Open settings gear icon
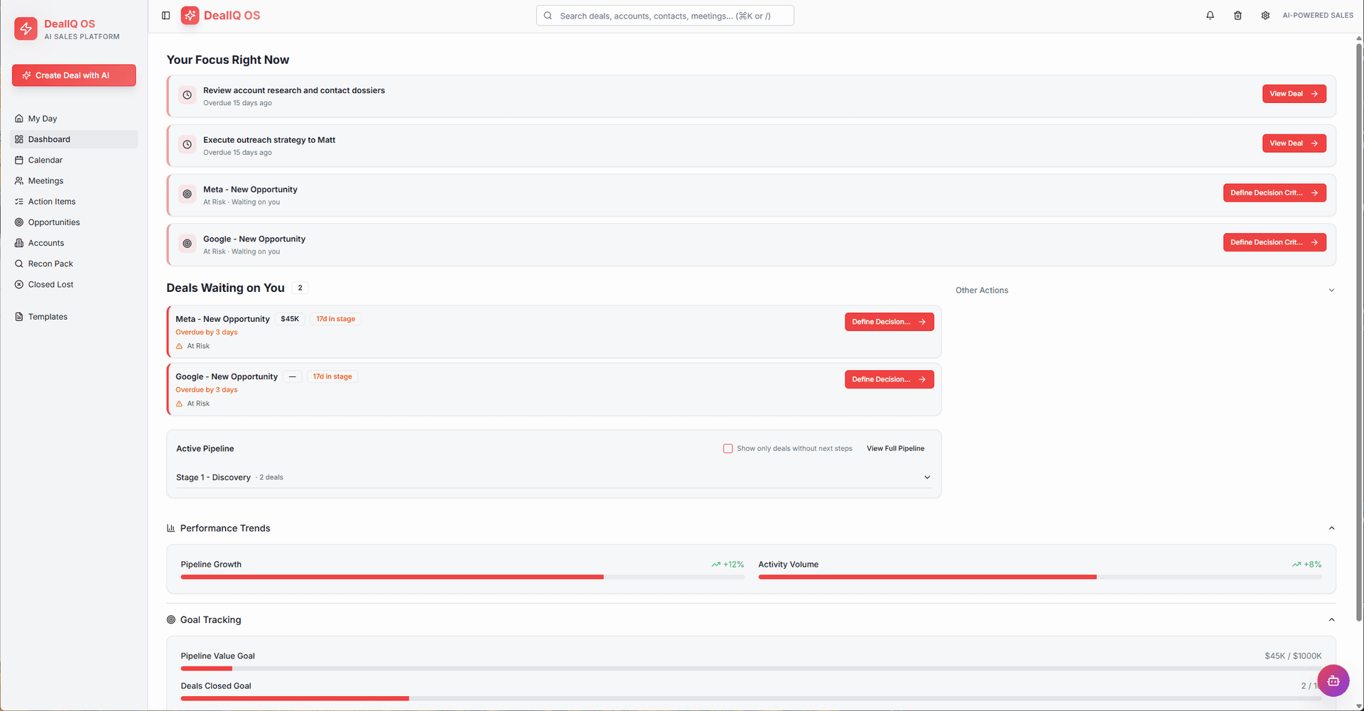1364x711 pixels. pyautogui.click(x=1265, y=16)
